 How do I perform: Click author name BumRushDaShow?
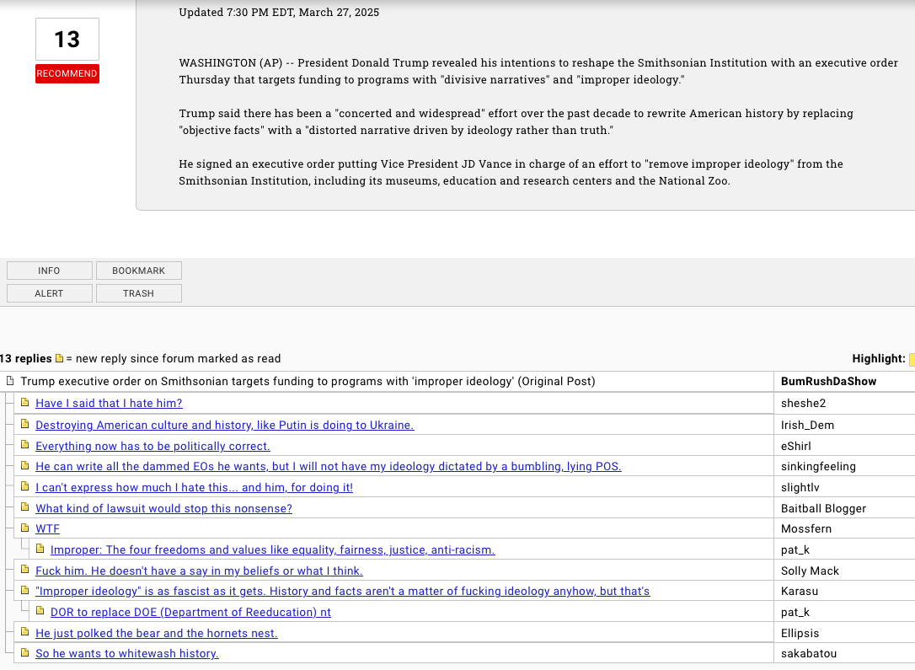(828, 382)
